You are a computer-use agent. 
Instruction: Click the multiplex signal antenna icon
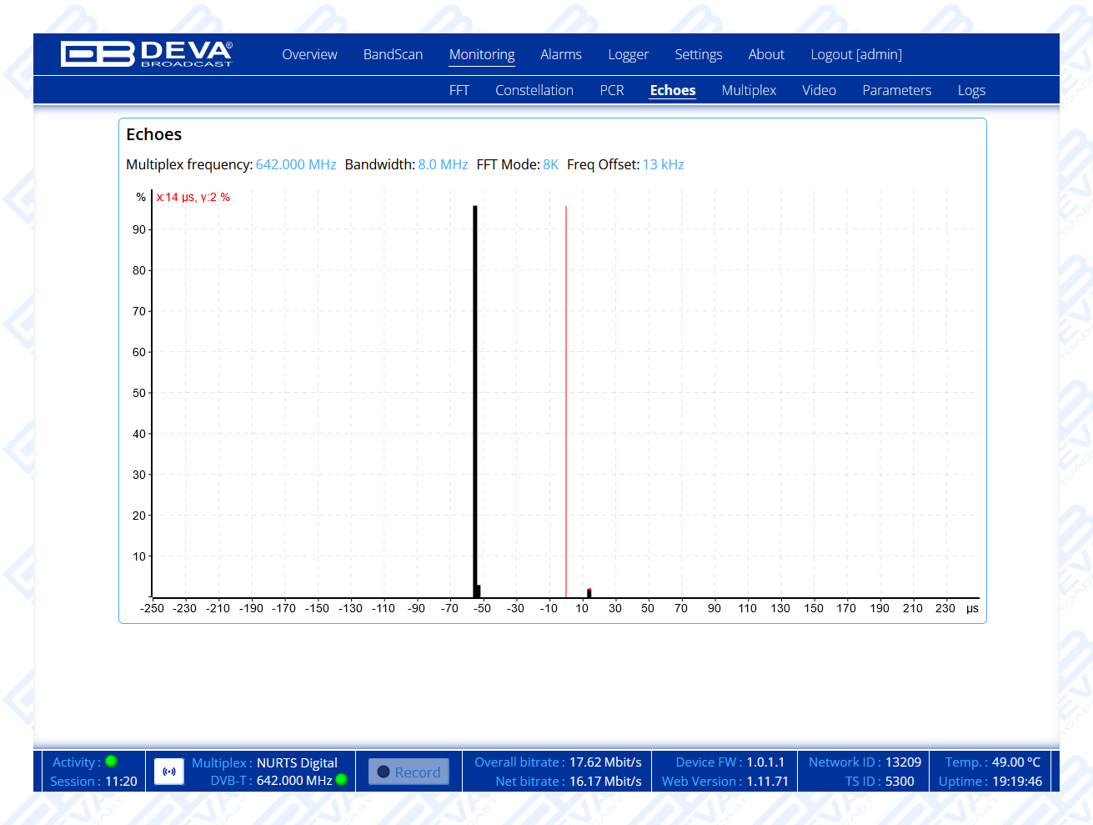coord(169,772)
